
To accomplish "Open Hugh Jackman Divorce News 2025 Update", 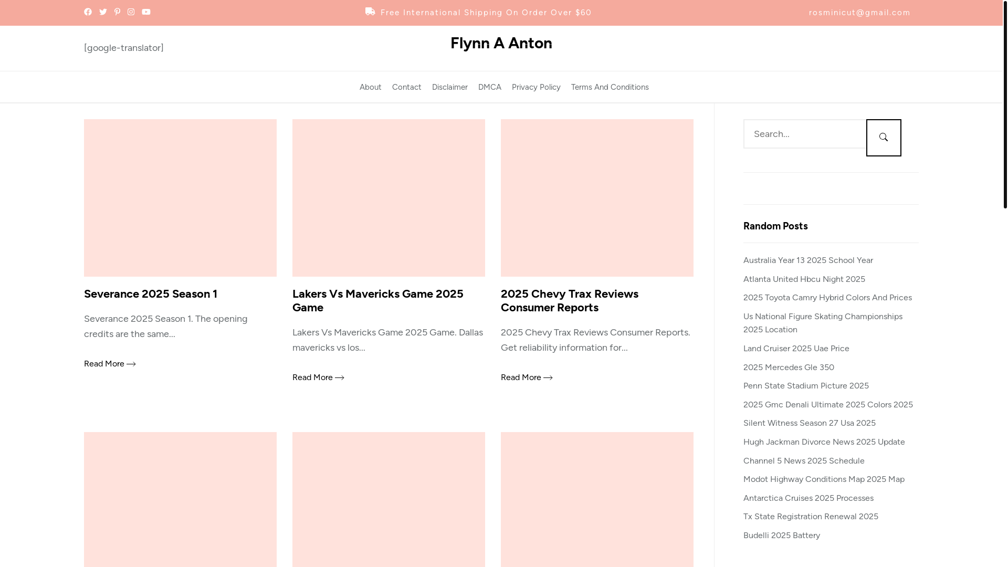I will (824, 442).
